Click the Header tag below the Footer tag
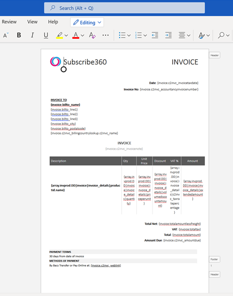The width and height of the screenshot is (233, 296). (214, 274)
